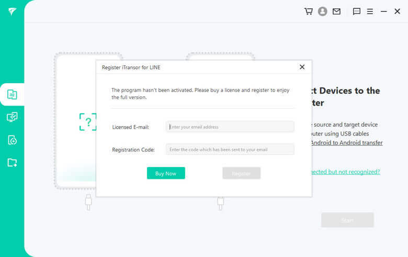Click the greyed Register button
This screenshot has width=408, height=257.
coord(241,173)
